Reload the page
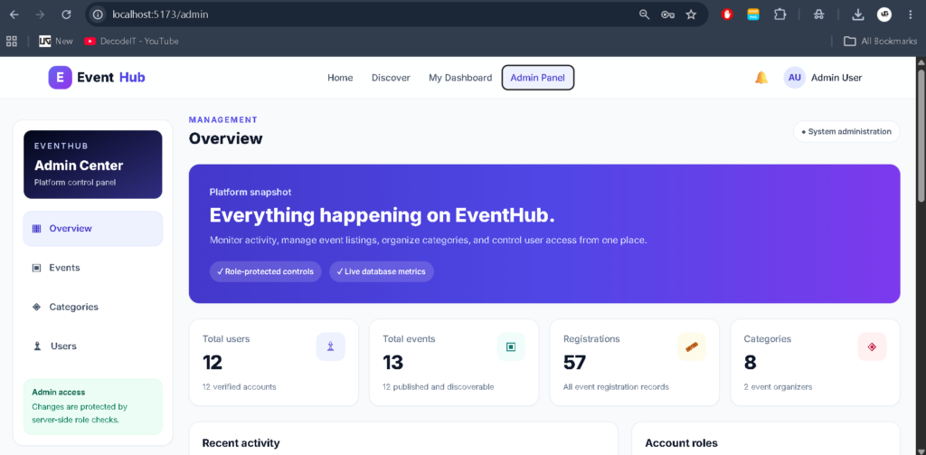 pyautogui.click(x=66, y=14)
